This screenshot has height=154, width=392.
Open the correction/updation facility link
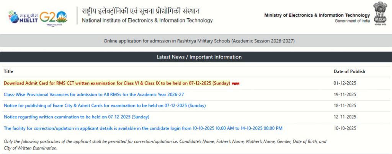pos(143,128)
